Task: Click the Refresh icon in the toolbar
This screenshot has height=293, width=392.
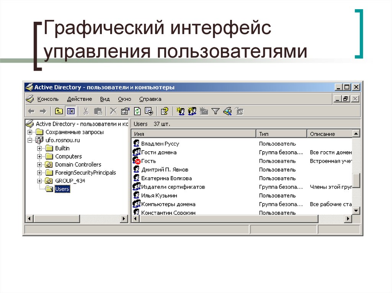Action: point(137,111)
